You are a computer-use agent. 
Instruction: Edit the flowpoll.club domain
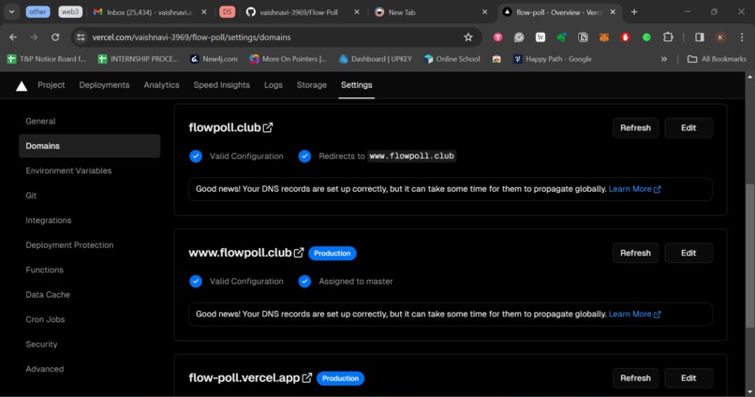click(x=688, y=128)
